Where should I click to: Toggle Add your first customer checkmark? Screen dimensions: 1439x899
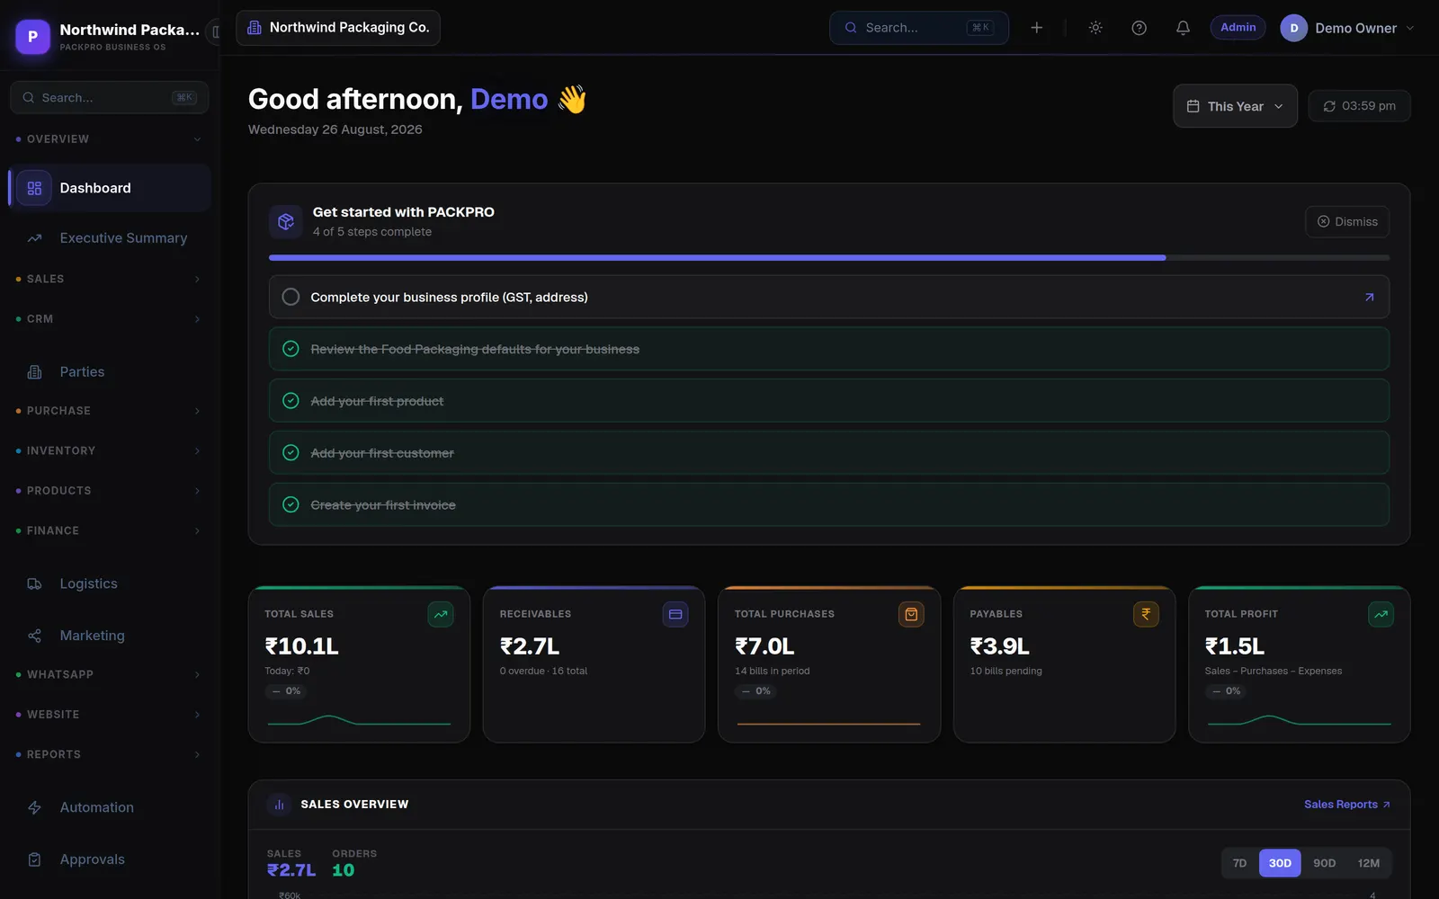290,453
